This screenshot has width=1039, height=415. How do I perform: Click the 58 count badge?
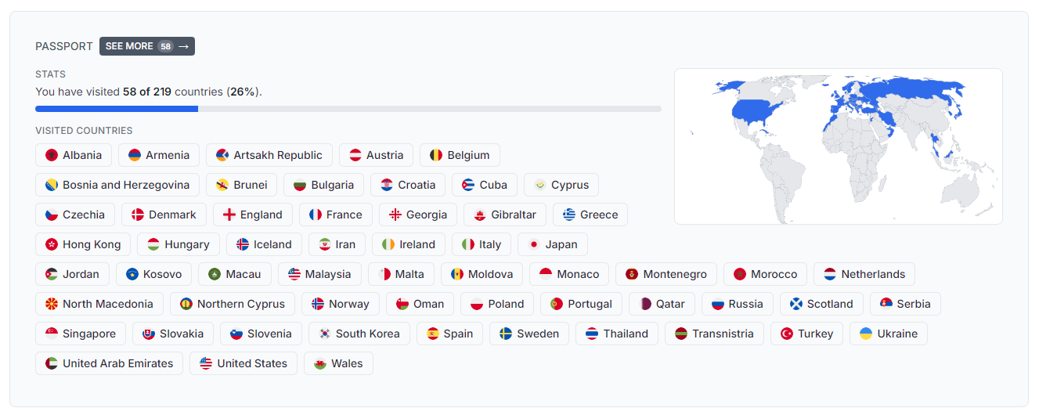pos(165,46)
